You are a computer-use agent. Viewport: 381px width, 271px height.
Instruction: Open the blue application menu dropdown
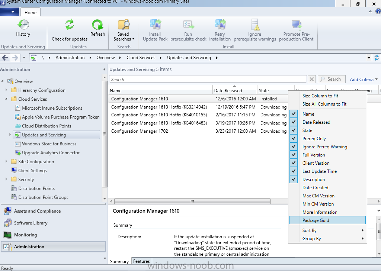coord(9,12)
